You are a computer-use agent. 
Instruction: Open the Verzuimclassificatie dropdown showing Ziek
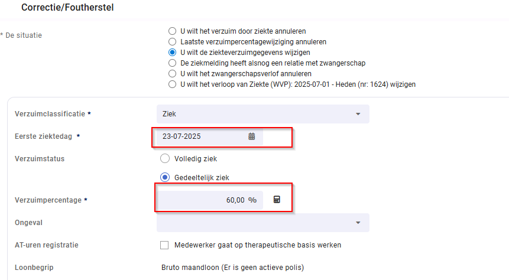pos(263,114)
